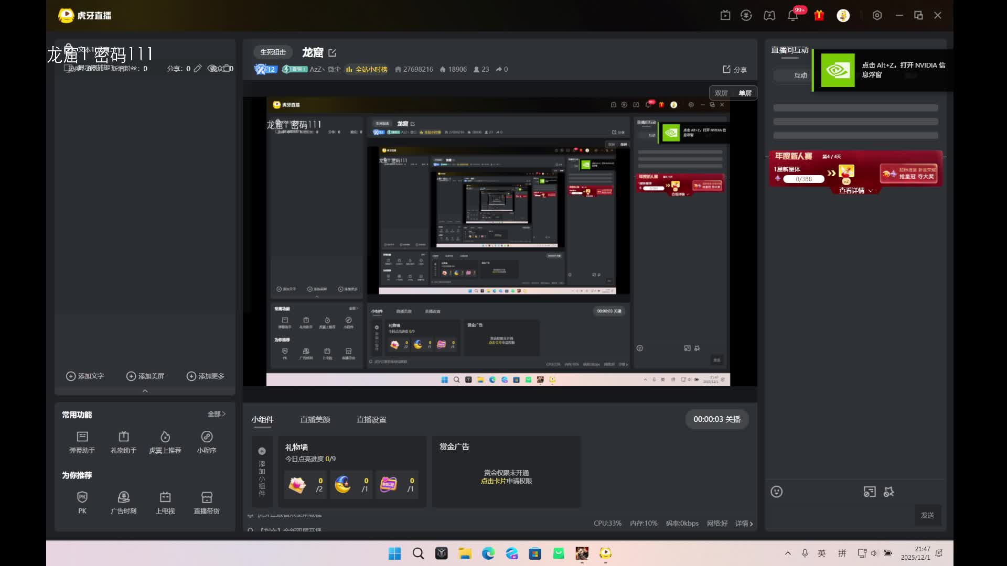Image resolution: width=1007 pixels, height=566 pixels.
Task: Click the 虎罩上推荐 flame icon
Action: [165, 437]
